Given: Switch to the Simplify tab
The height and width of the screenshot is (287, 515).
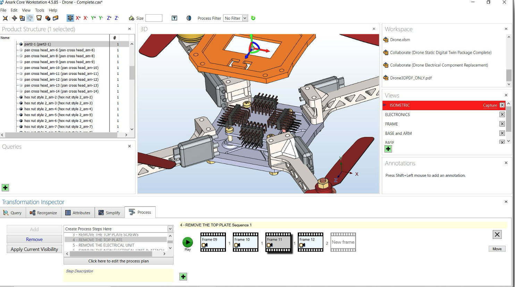Looking at the screenshot, I should (109, 212).
